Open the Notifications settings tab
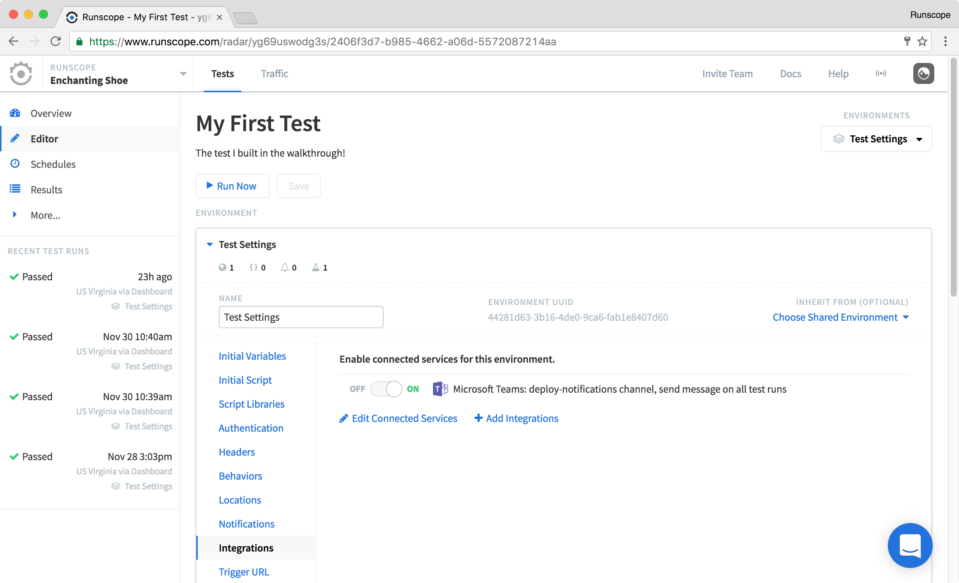Viewport: 959px width, 583px height. (247, 524)
